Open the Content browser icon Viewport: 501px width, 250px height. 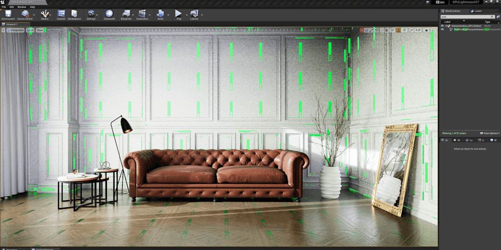pyautogui.click(x=61, y=15)
